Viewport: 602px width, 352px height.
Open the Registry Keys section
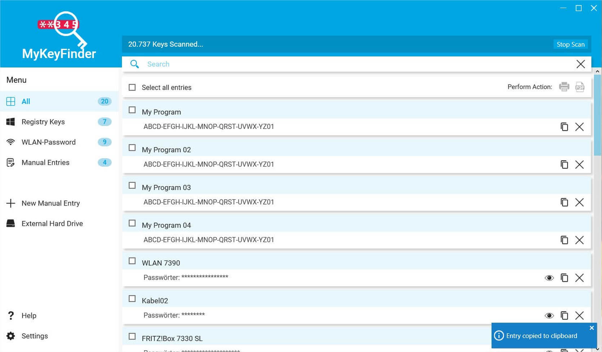[43, 122]
